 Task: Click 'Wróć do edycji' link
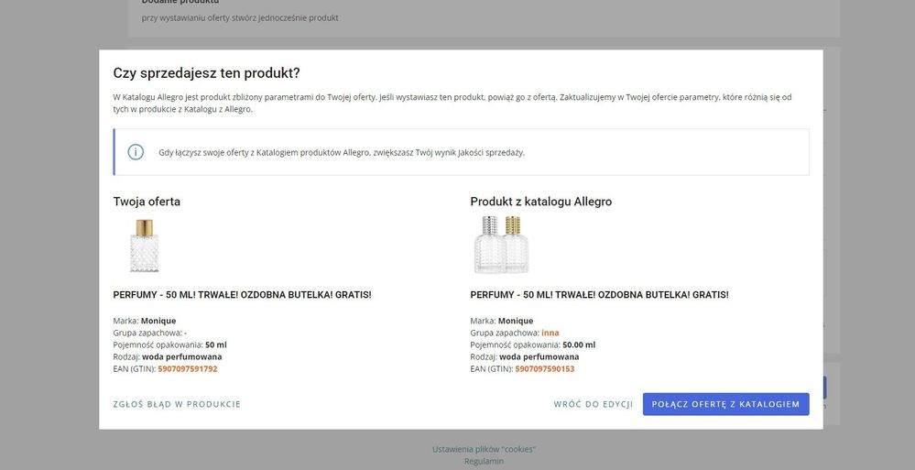(594, 404)
